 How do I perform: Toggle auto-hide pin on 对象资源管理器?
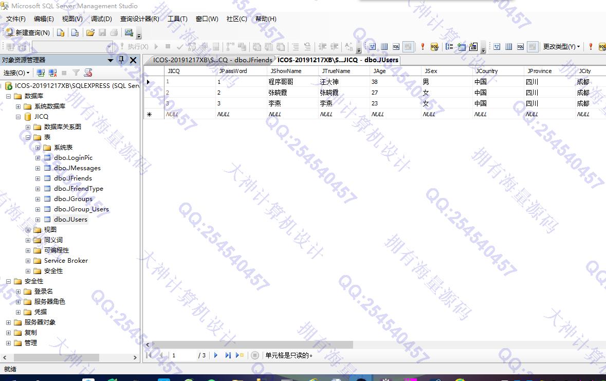121,60
